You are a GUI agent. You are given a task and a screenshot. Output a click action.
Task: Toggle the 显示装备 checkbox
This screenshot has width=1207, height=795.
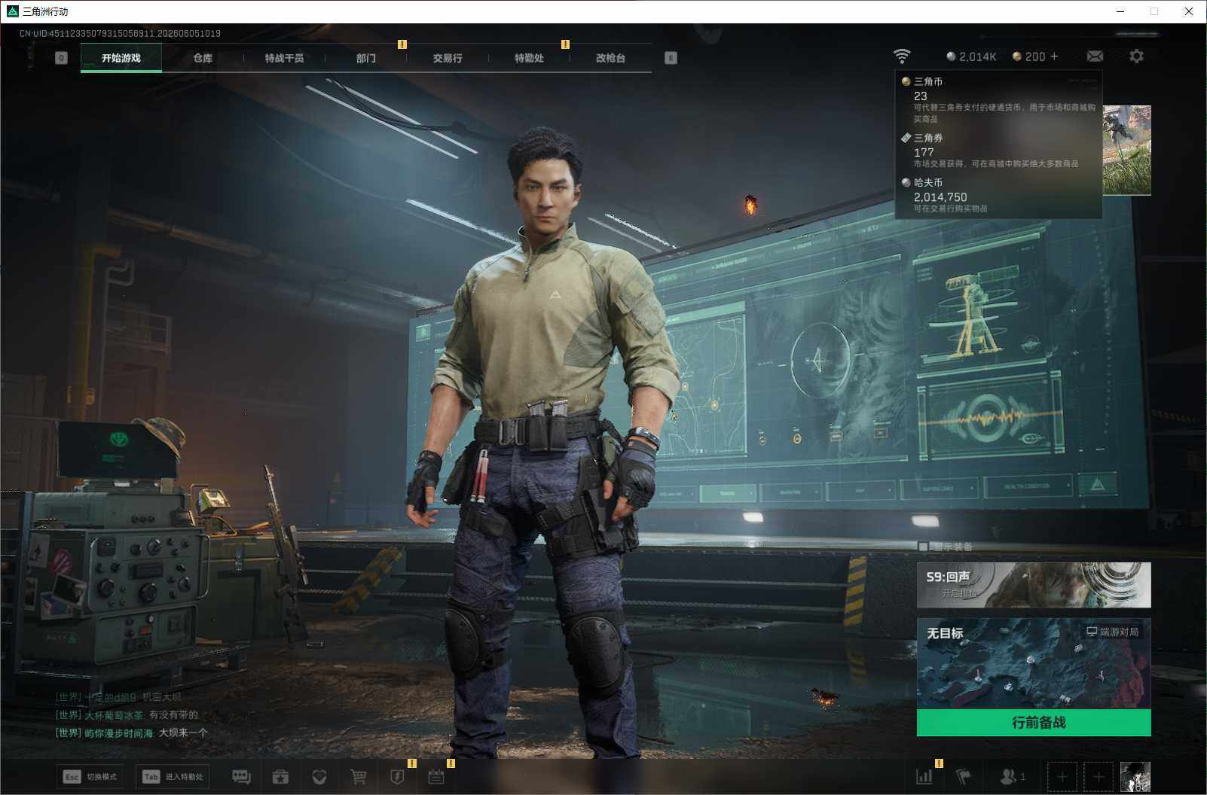(x=923, y=547)
